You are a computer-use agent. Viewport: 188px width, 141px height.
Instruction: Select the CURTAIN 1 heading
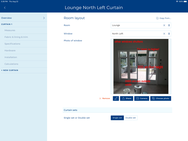7,24
